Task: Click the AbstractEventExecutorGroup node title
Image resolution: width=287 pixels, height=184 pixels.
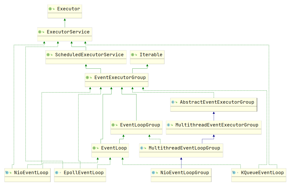Action: point(217,102)
